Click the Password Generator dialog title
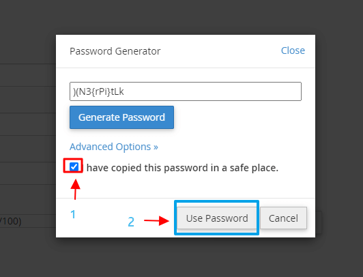Image resolution: width=363 pixels, height=277 pixels. tap(115, 51)
